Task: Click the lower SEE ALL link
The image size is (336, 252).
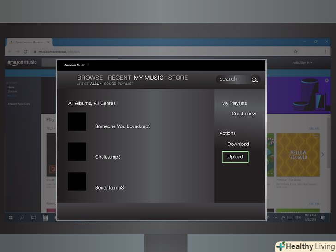Action: pos(314,204)
